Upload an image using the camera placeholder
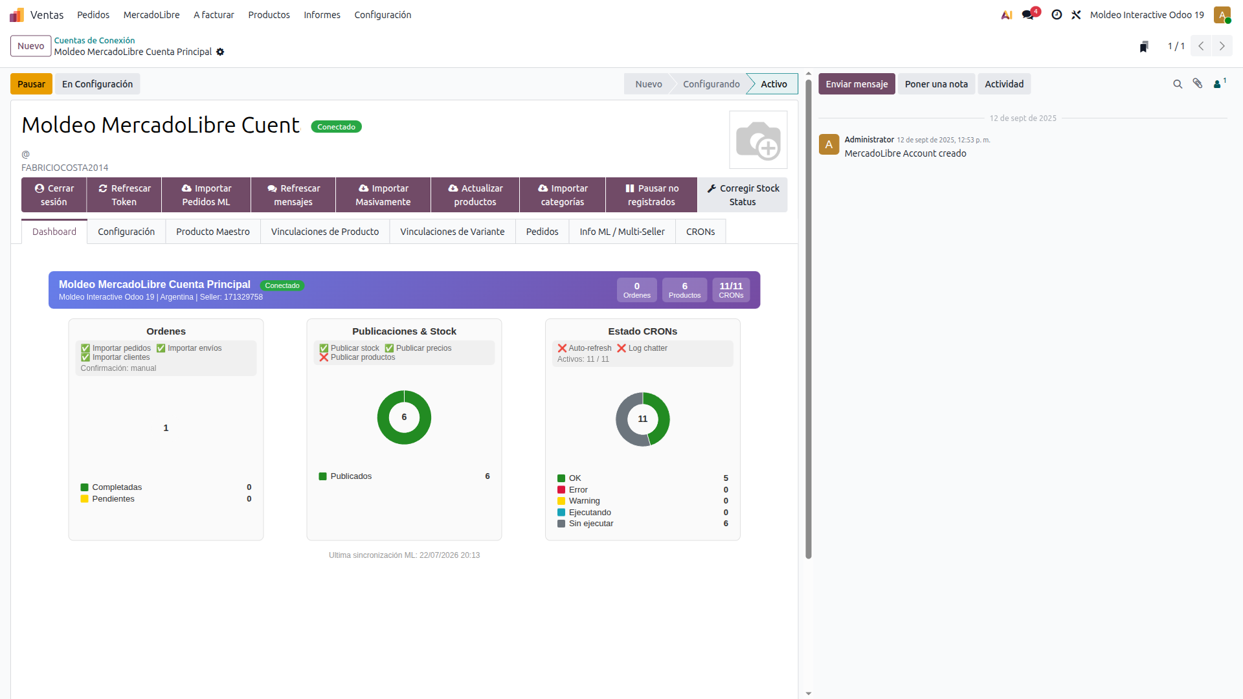The width and height of the screenshot is (1243, 699). (x=758, y=140)
